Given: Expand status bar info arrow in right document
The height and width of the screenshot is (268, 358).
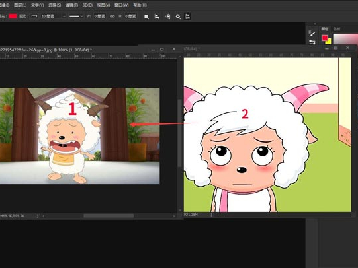Looking at the screenshot, I should pyautogui.click(x=212, y=215).
